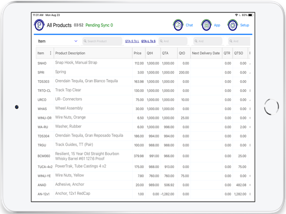The height and width of the screenshot is (214, 286).
Task: Select Wire Nuts, Yellow description
Action: [x=69, y=175]
